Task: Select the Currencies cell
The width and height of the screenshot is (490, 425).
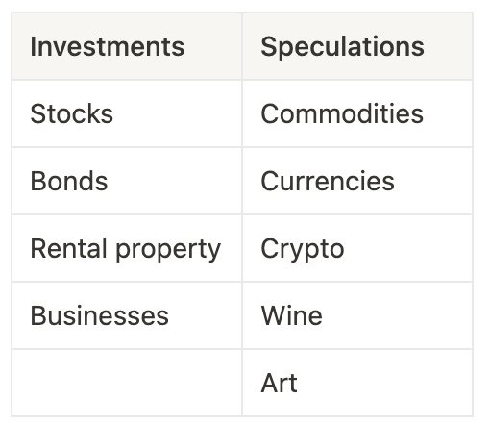Action: pos(357,181)
